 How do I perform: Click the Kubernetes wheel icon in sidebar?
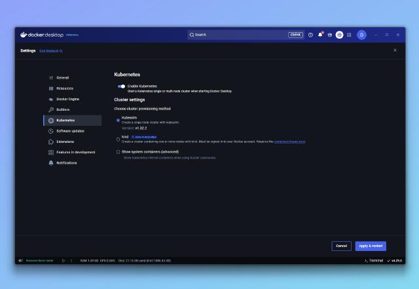(x=51, y=121)
